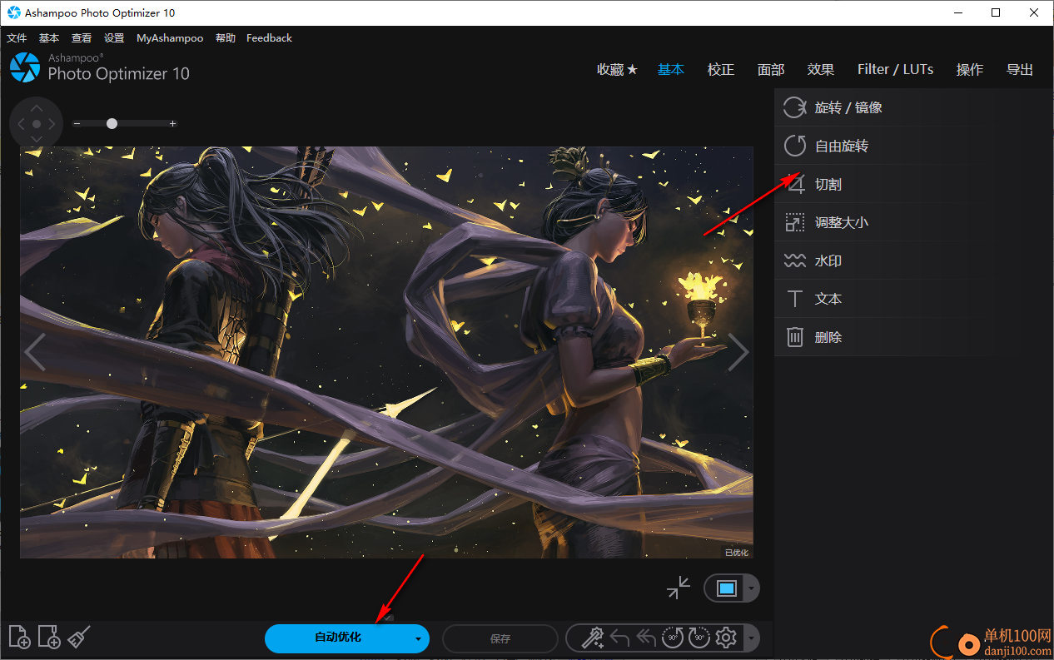Image resolution: width=1054 pixels, height=660 pixels.
Task: Rotate image 90° counterclockwise
Action: coord(673,638)
